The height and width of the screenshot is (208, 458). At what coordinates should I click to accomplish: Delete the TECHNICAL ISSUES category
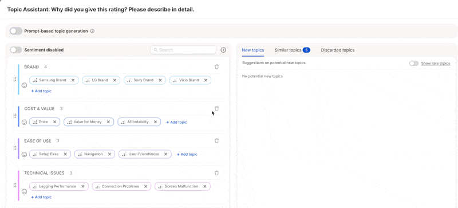[217, 173]
